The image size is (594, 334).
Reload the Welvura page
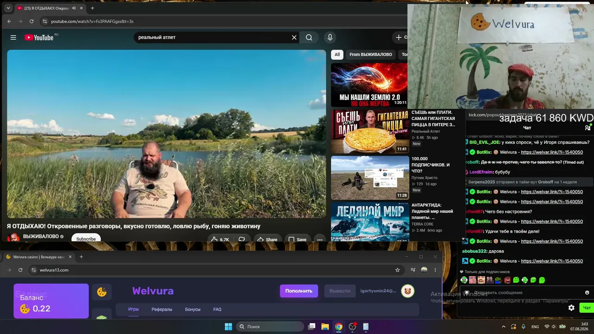click(x=20, y=270)
